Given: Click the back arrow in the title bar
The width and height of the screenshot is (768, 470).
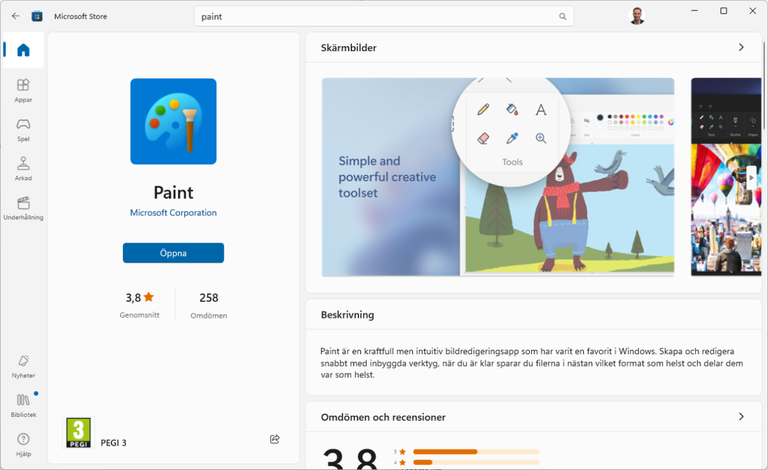Looking at the screenshot, I should point(15,16).
